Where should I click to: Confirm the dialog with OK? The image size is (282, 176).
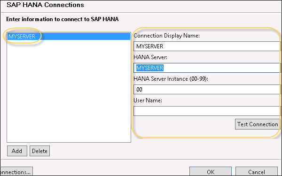pyautogui.click(x=211, y=171)
